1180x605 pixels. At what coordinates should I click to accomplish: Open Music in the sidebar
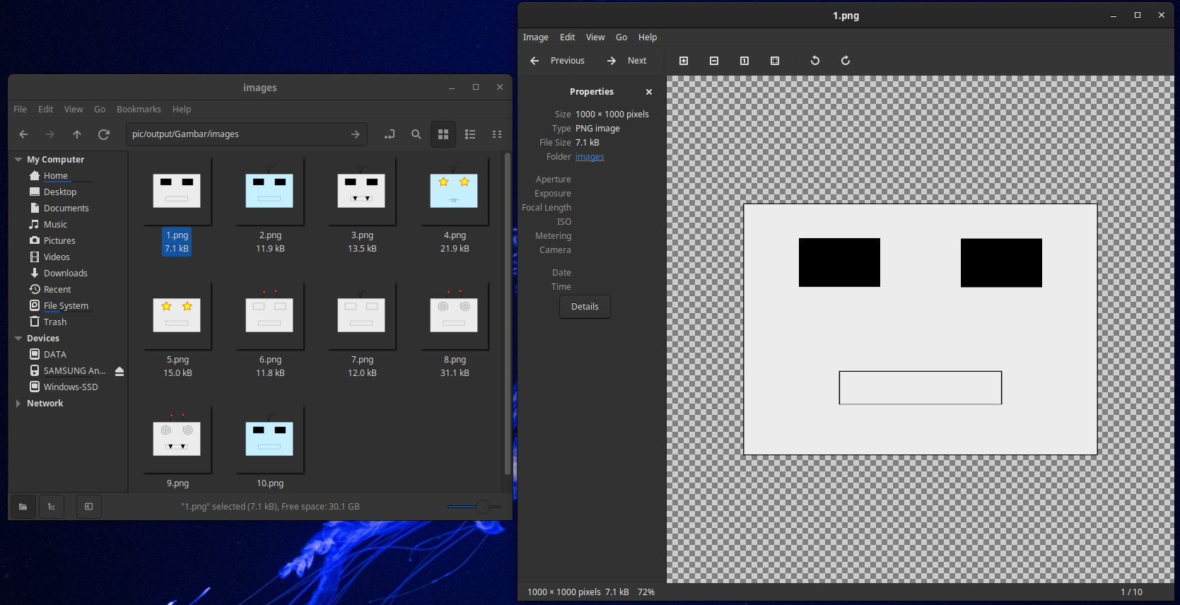pos(55,225)
